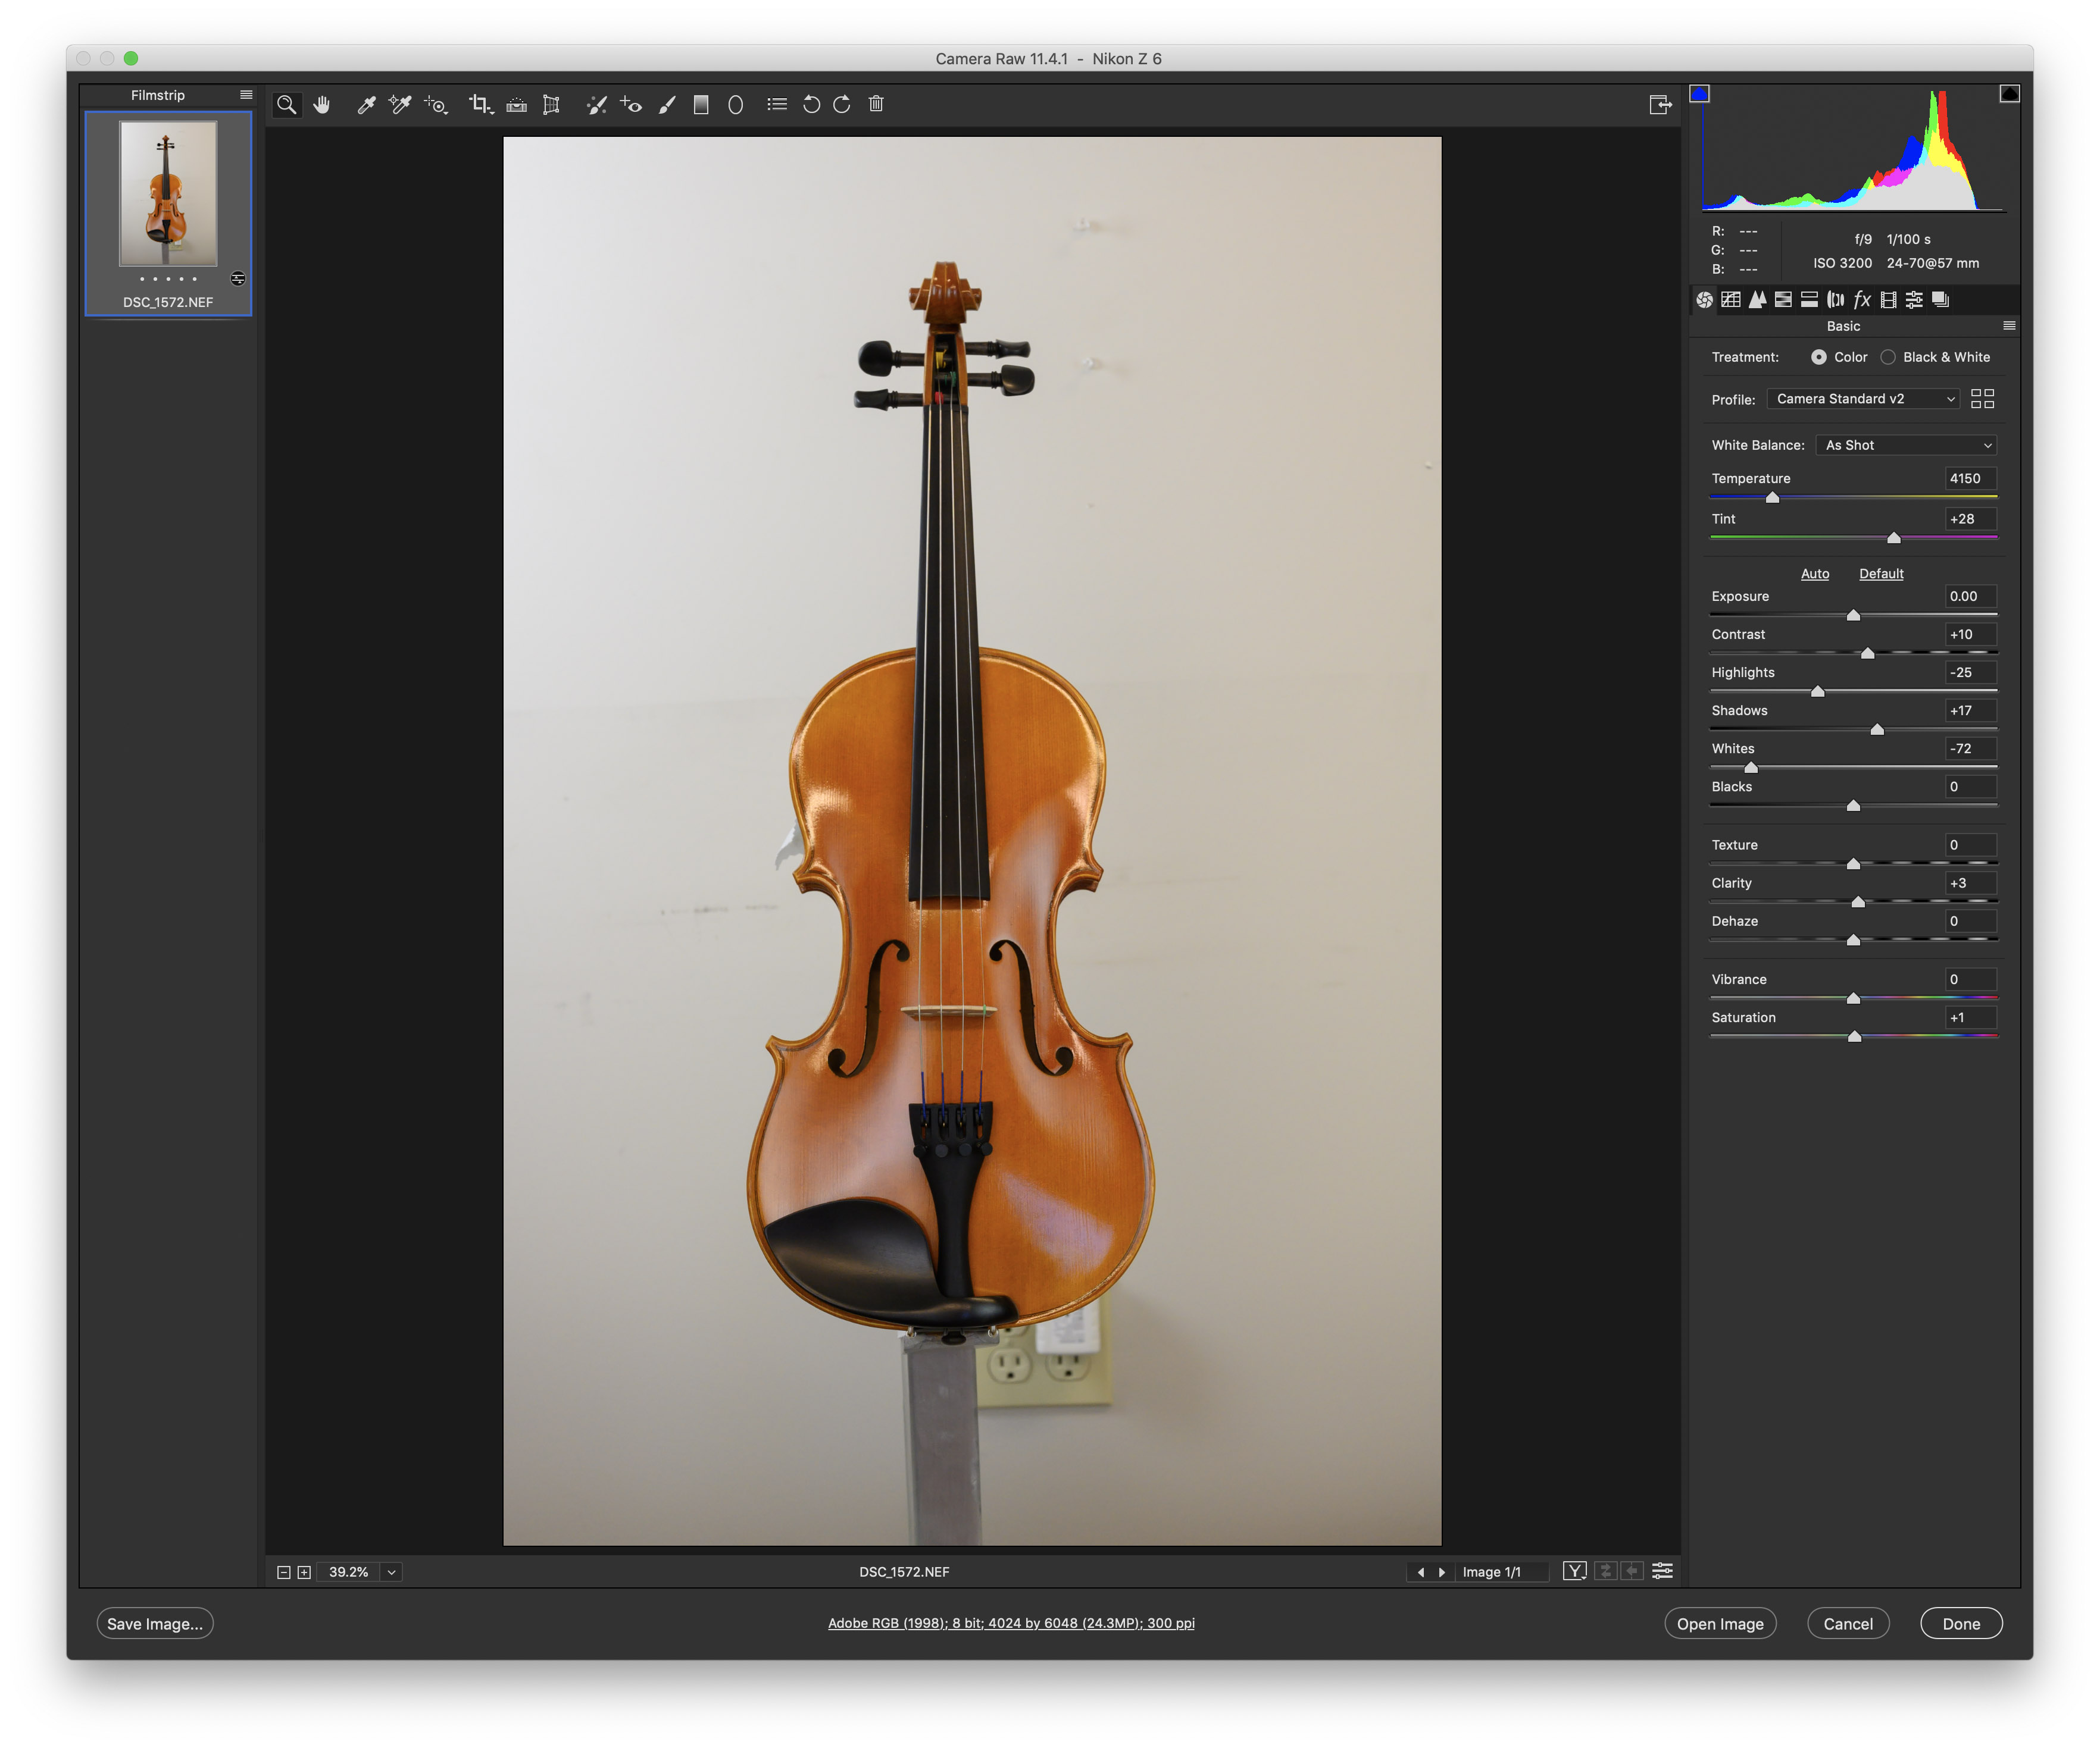Open the Profile browser grid icon
The height and width of the screenshot is (1748, 2100).
pos(1982,399)
